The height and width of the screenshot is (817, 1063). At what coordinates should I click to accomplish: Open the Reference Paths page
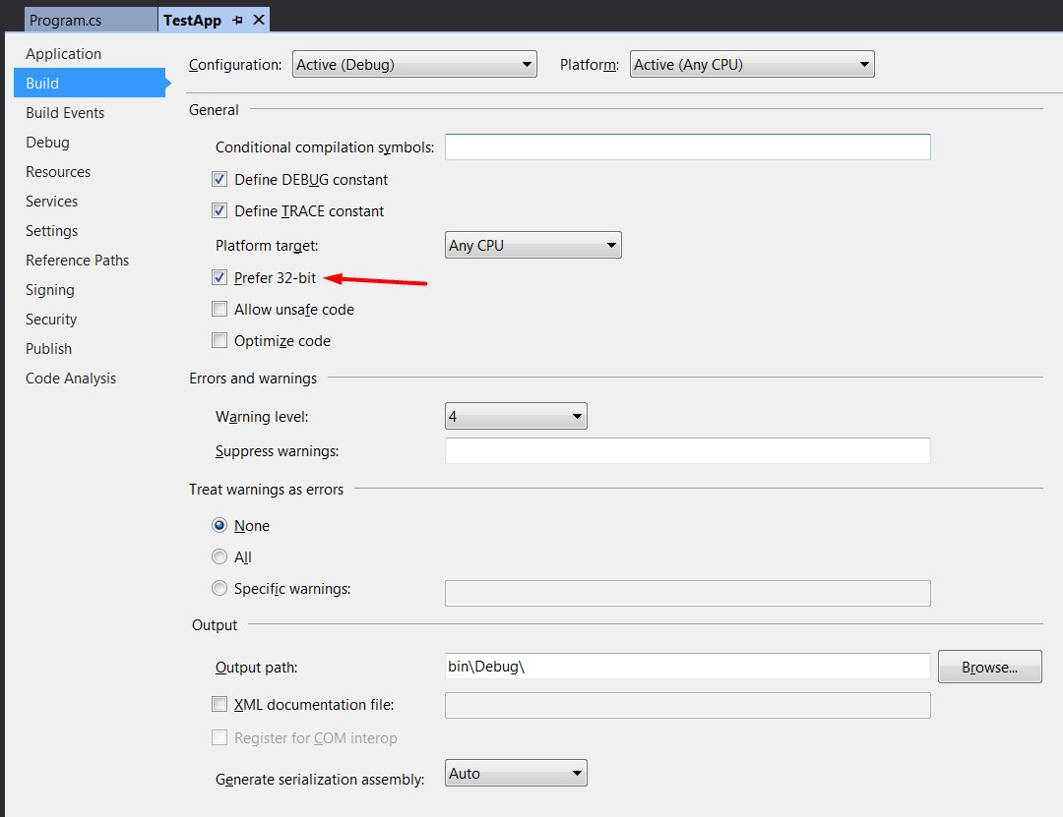tap(78, 261)
